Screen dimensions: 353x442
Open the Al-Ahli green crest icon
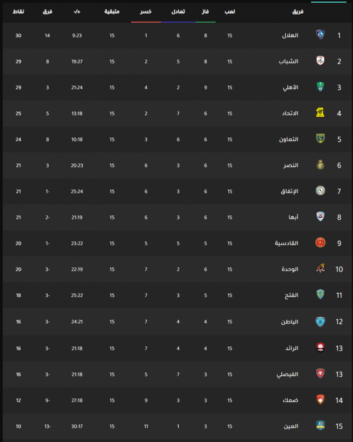(x=320, y=87)
